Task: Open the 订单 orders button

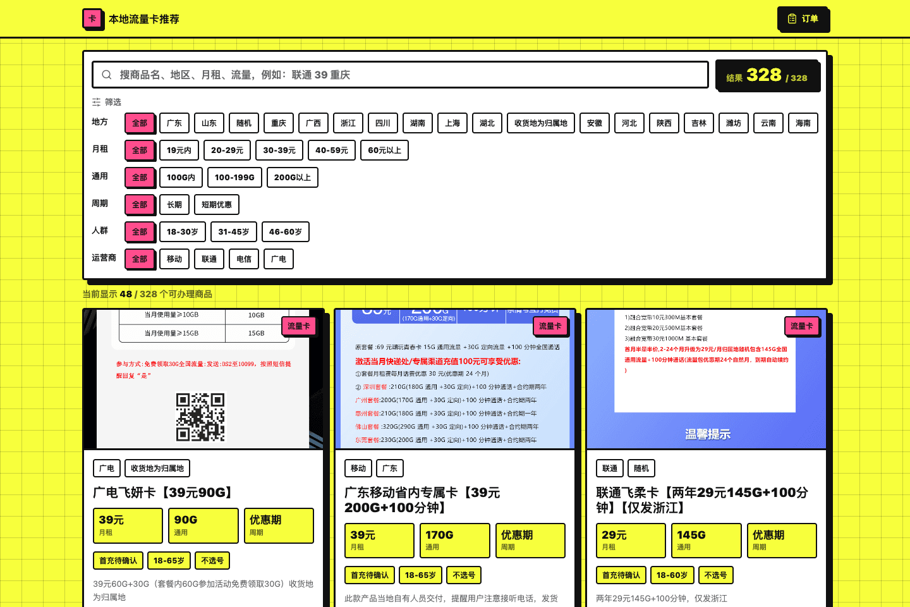Action: point(803,19)
